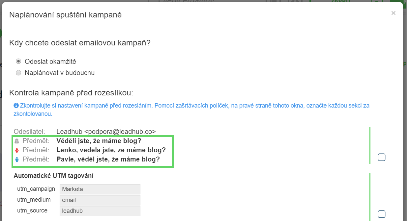Select the Odeslat okamžitě option

pos(18,61)
